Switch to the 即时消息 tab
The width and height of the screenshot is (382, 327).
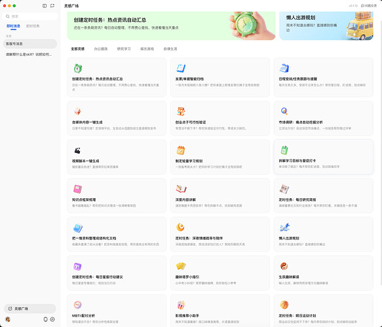(x=13, y=26)
